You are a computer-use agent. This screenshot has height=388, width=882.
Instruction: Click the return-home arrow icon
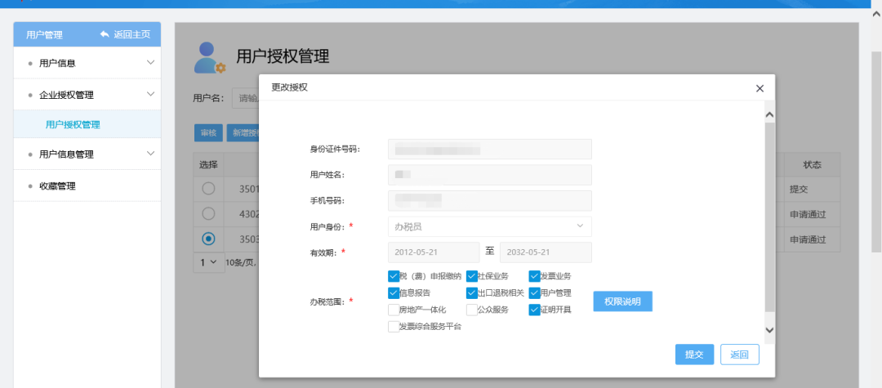(105, 34)
